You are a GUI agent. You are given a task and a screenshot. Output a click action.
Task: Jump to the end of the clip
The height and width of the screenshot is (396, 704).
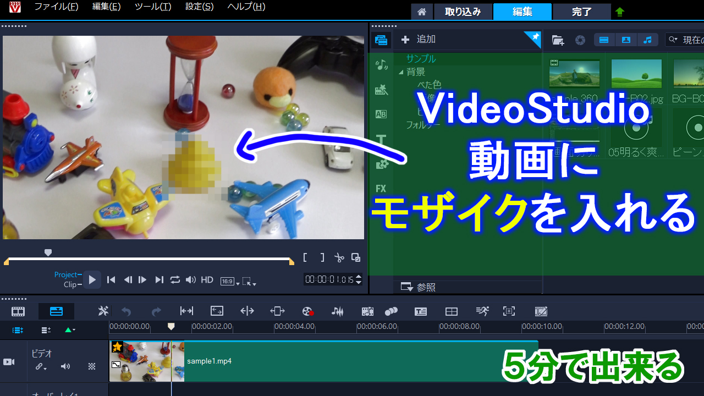click(x=159, y=280)
